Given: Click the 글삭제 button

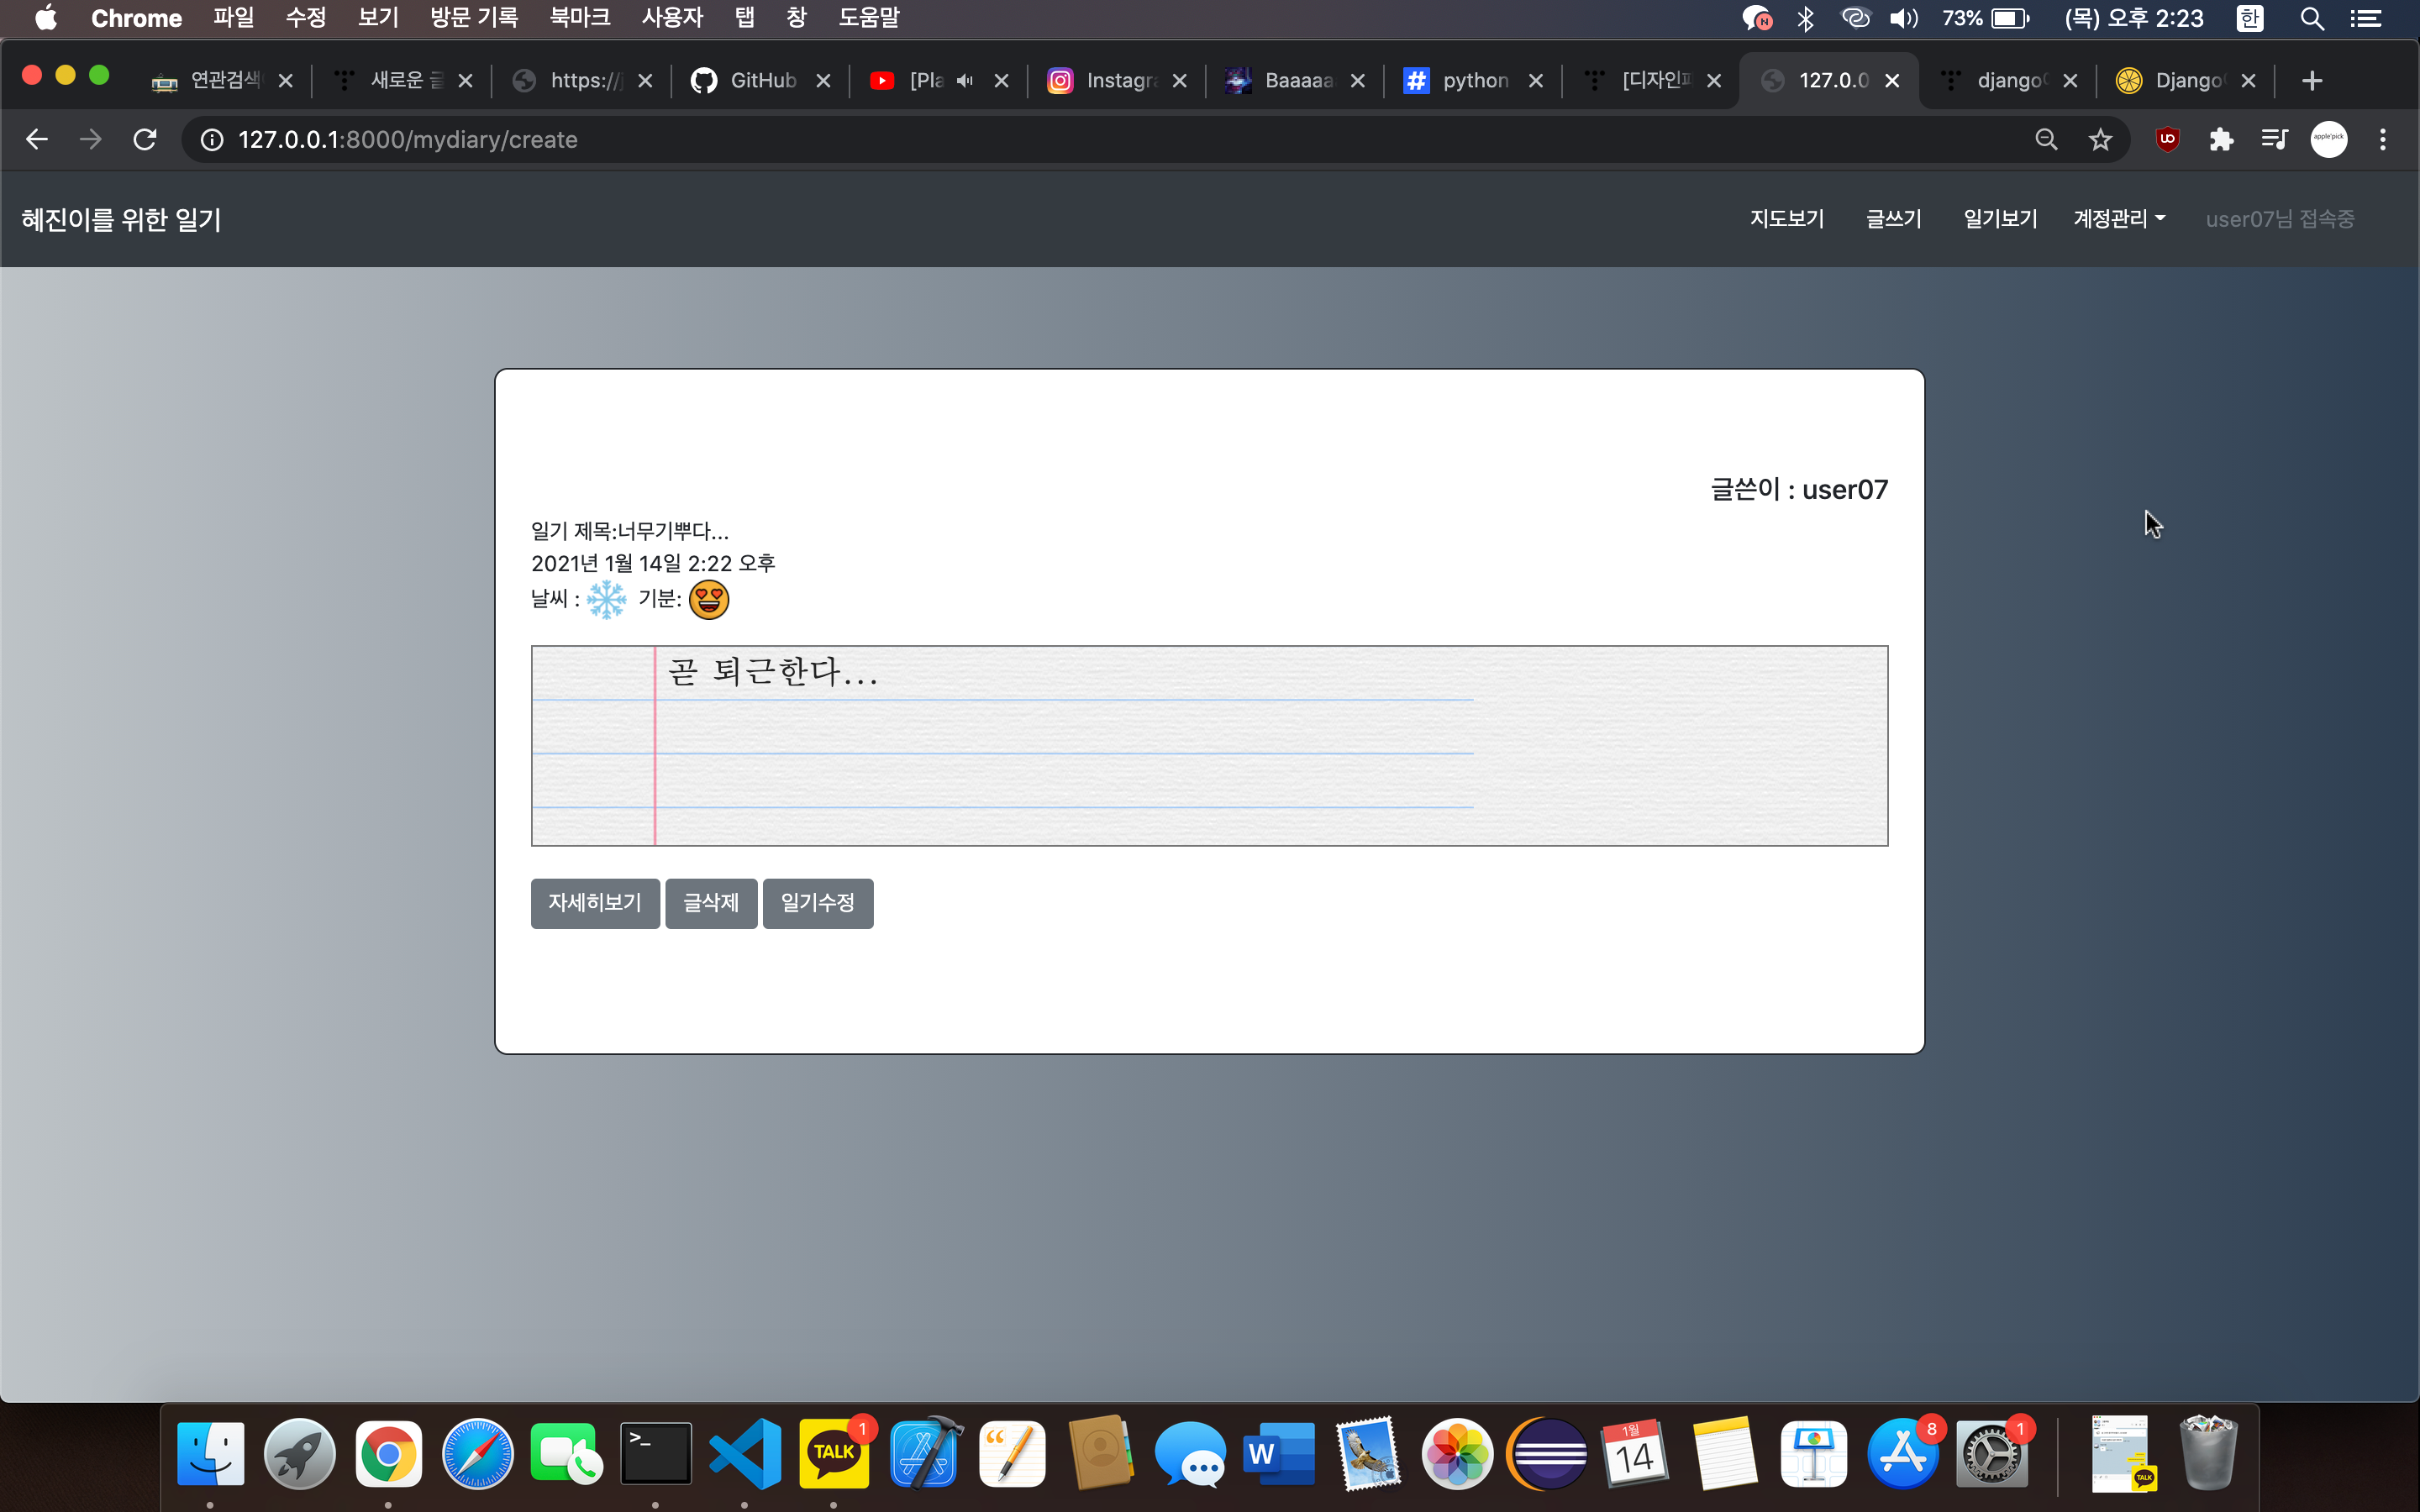Looking at the screenshot, I should 711,903.
